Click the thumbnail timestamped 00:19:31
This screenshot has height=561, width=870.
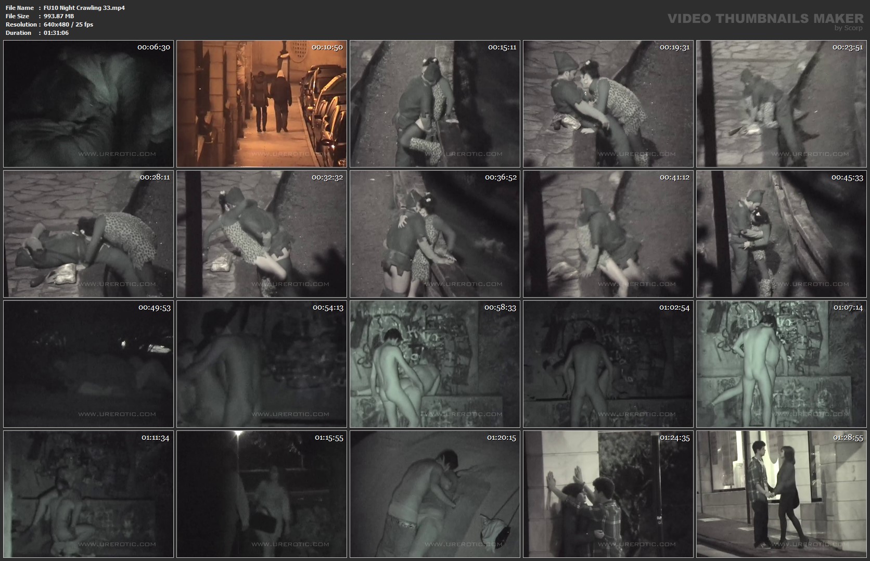(608, 104)
